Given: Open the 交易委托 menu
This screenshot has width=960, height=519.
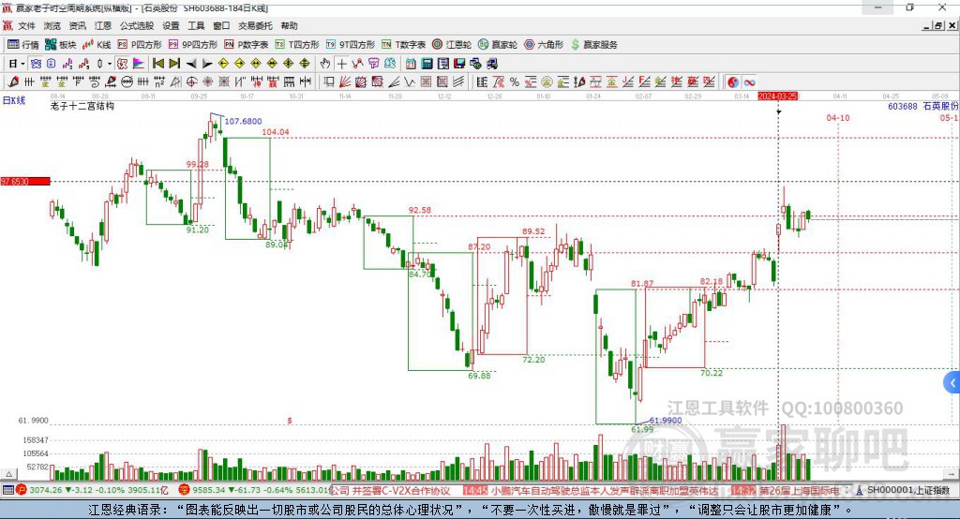Looking at the screenshot, I should click(x=255, y=25).
